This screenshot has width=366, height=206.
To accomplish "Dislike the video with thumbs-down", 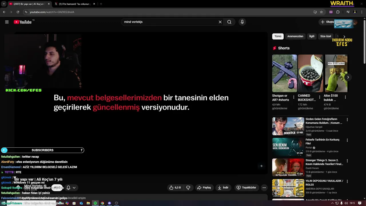I will [x=188, y=188].
